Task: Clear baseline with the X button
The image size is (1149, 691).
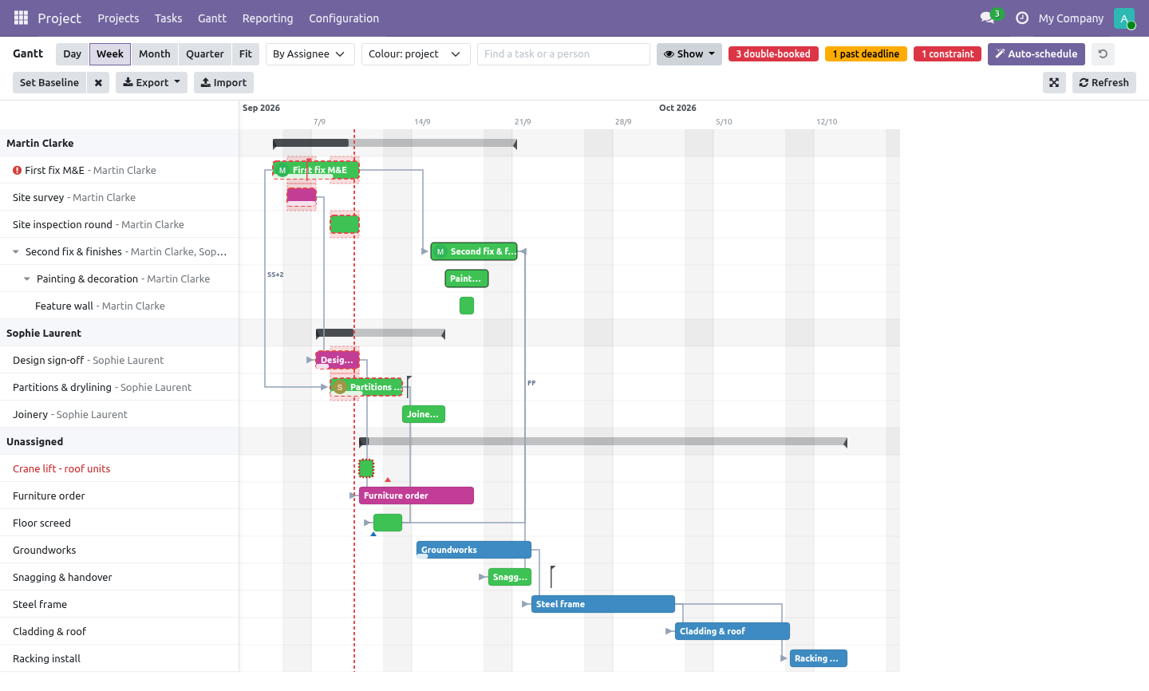Action: coord(98,83)
